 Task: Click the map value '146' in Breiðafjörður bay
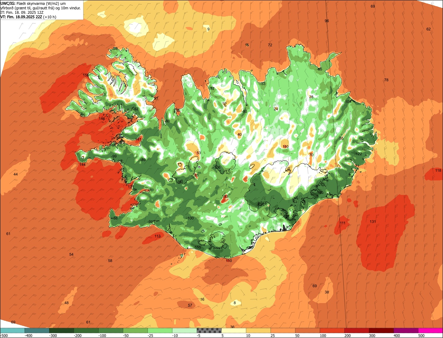point(102,119)
